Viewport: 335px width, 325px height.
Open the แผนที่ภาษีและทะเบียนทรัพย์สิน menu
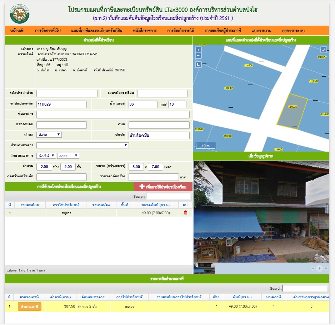(96, 31)
